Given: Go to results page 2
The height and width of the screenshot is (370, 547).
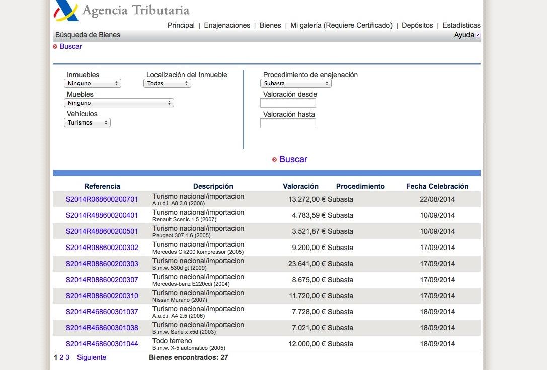Looking at the screenshot, I should [x=61, y=358].
